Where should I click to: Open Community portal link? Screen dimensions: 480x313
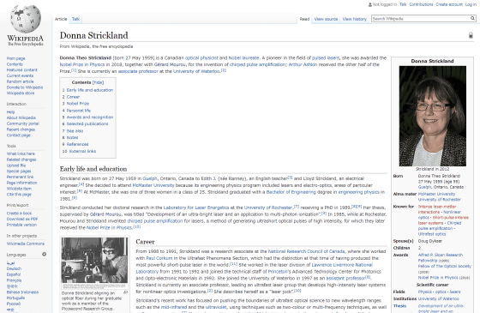[23, 123]
